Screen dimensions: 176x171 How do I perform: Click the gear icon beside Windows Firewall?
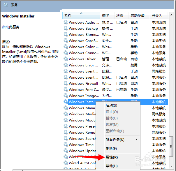66,83
